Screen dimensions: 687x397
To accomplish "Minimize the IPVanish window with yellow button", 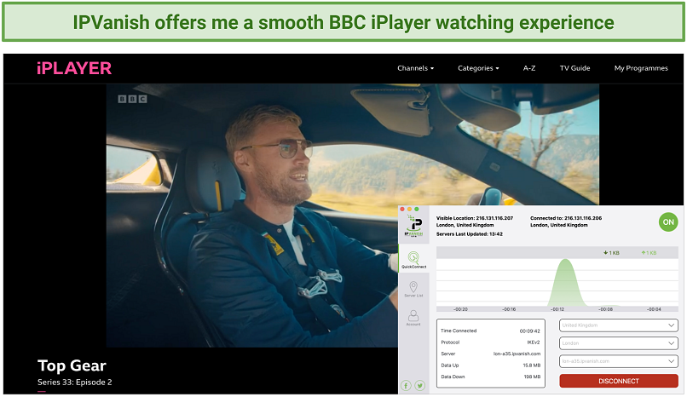I will 409,210.
